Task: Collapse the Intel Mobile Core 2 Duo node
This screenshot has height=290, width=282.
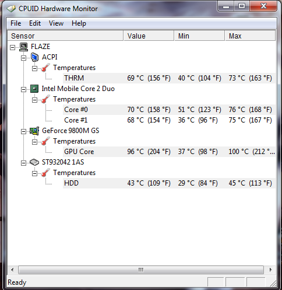Action: (23, 89)
